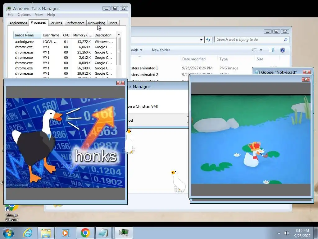Maximize the Windows Task Manager window

pyautogui.click(x=115, y=8)
